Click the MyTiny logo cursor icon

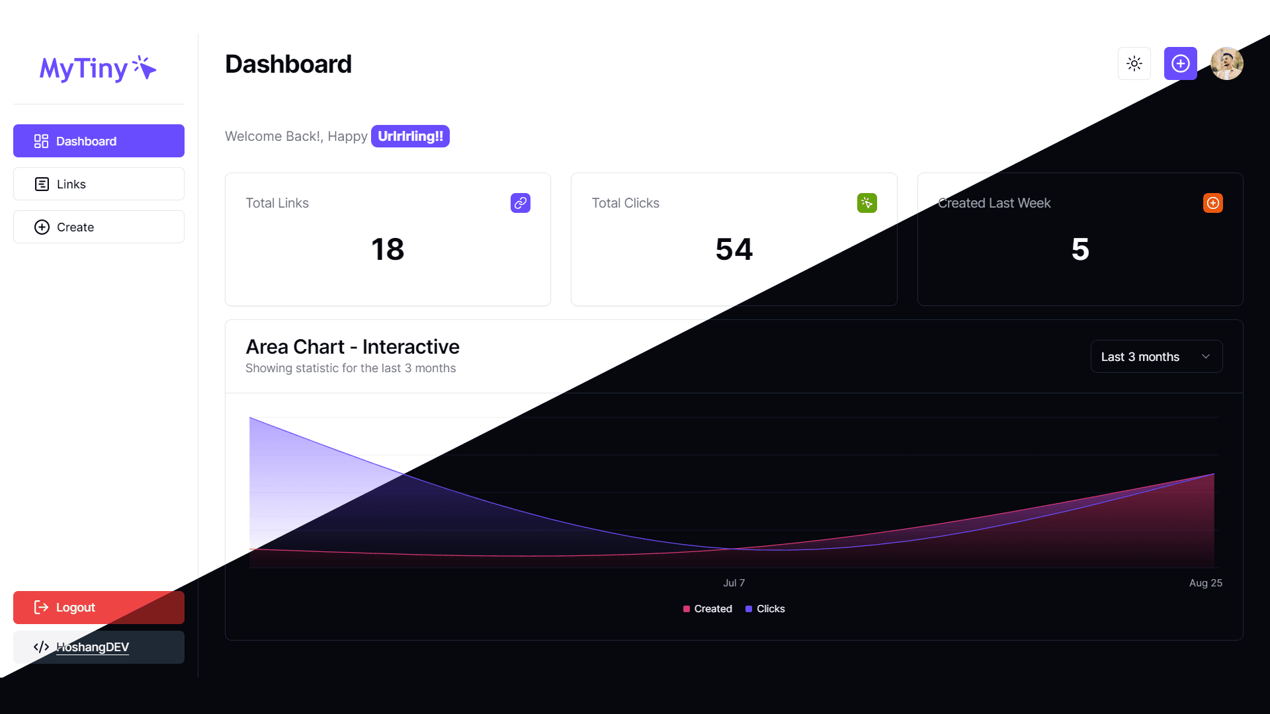pyautogui.click(x=146, y=69)
